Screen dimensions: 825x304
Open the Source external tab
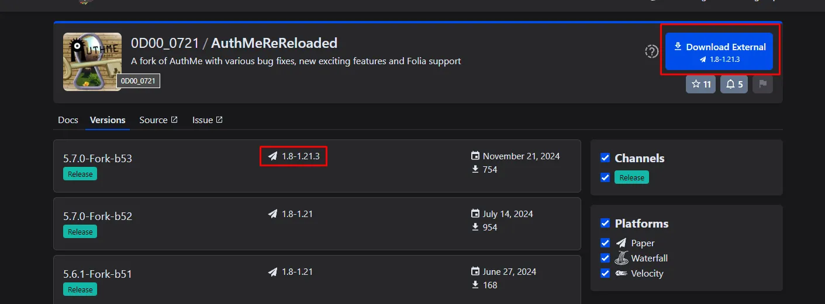coord(158,120)
